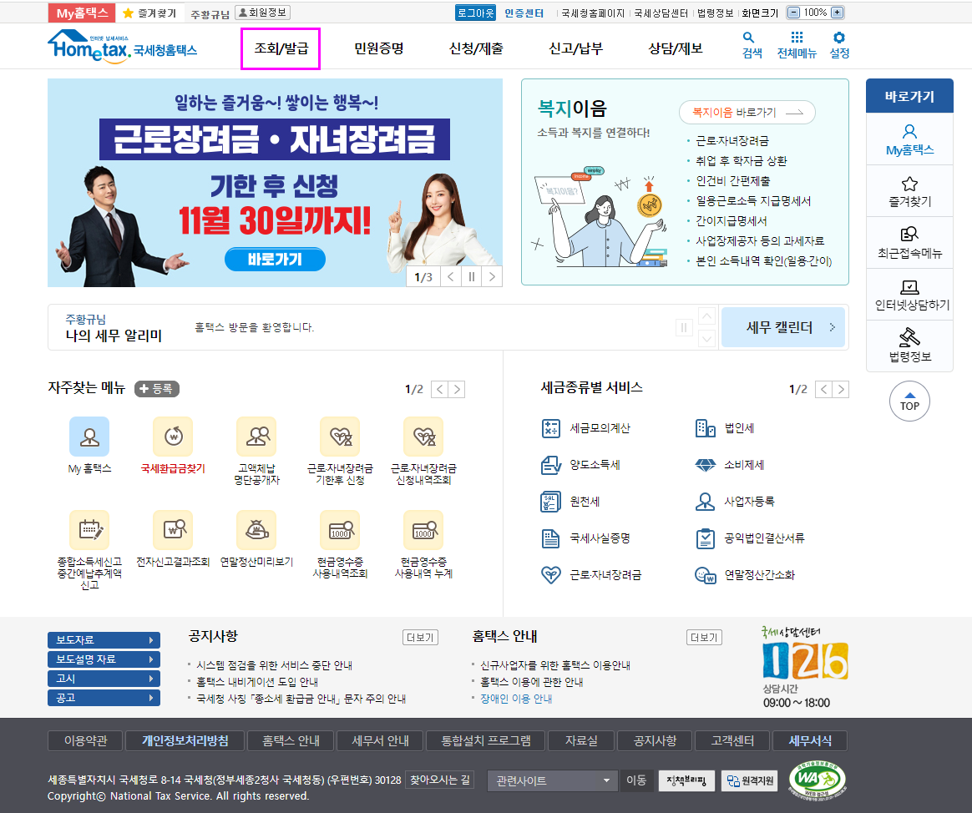The height and width of the screenshot is (813, 972).
Task: Go to previous page of 세금종류별 서비스
Action: 823,389
